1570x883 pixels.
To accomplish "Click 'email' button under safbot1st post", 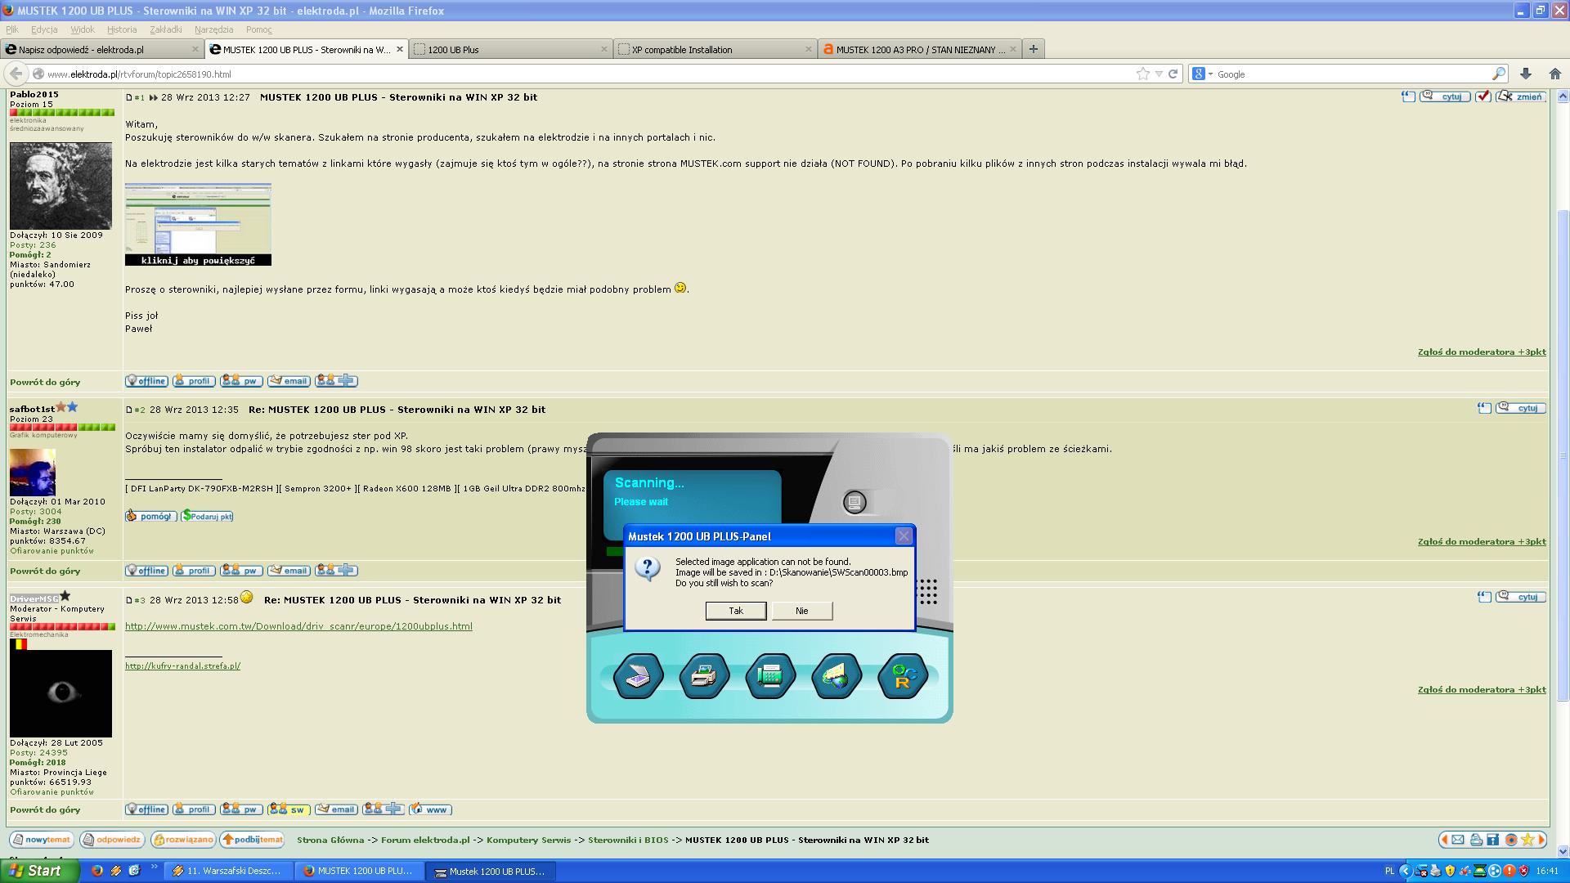I will [x=289, y=571].
